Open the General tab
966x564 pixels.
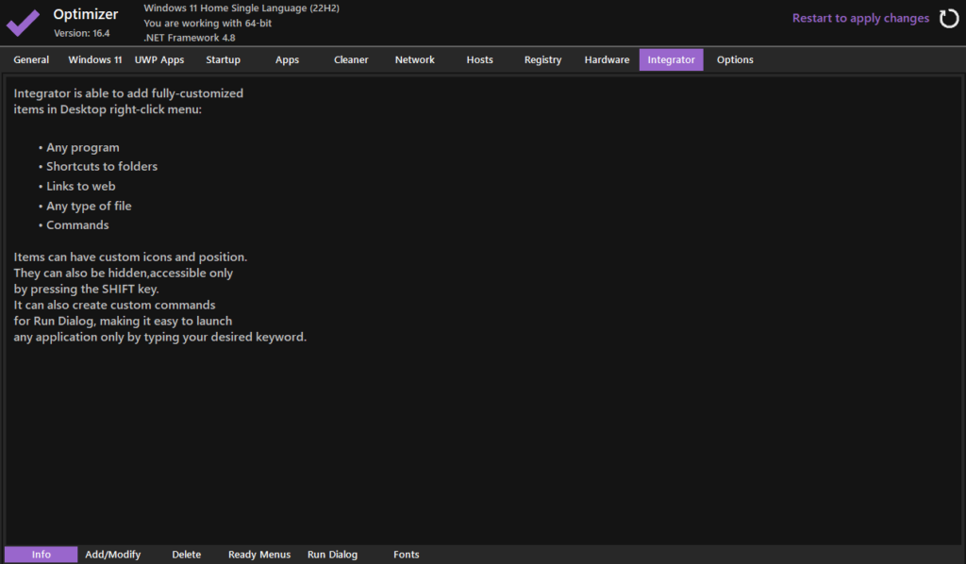tap(31, 59)
